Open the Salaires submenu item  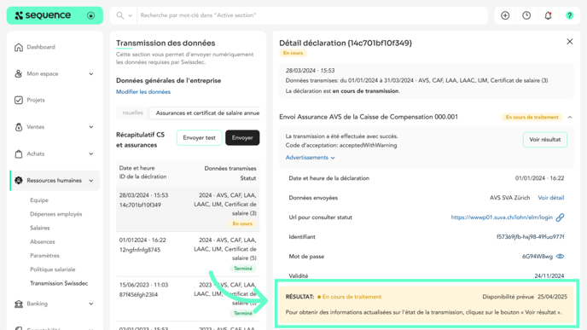[x=40, y=228]
